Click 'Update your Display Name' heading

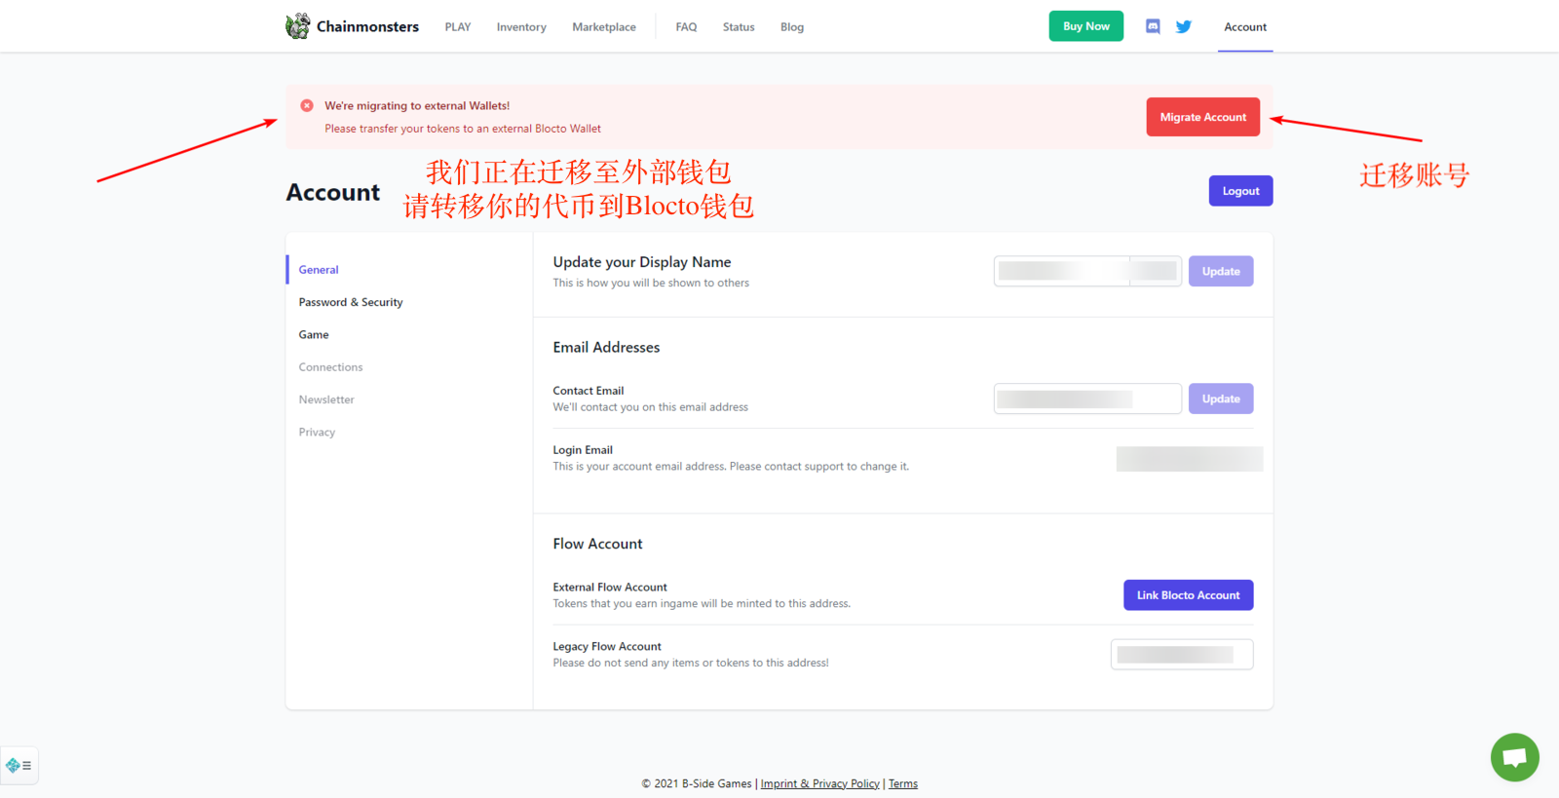[642, 262]
